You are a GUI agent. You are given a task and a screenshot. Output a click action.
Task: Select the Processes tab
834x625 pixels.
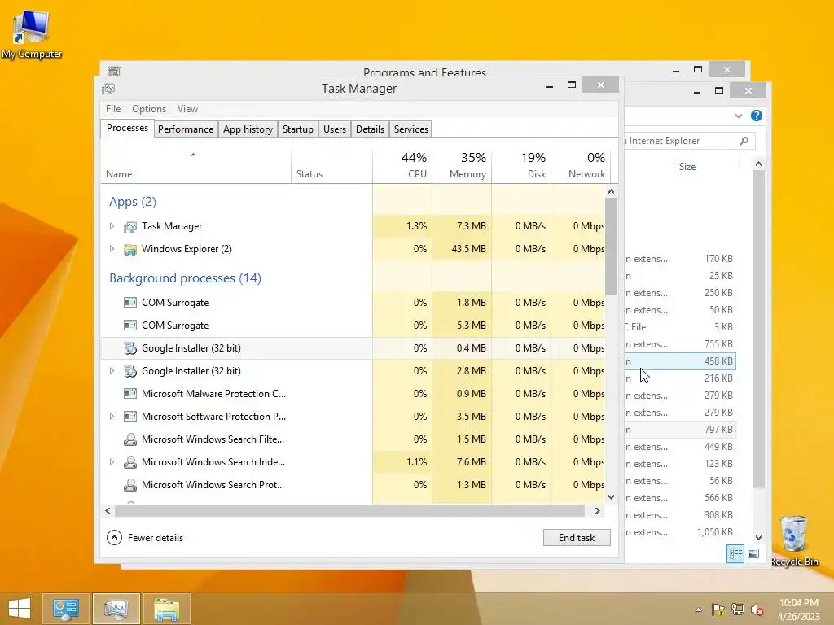pos(127,128)
